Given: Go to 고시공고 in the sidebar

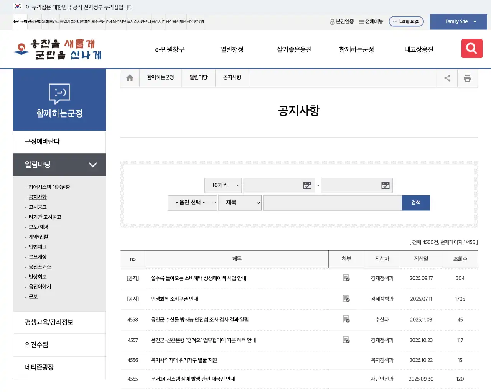Looking at the screenshot, I should coord(37,207).
